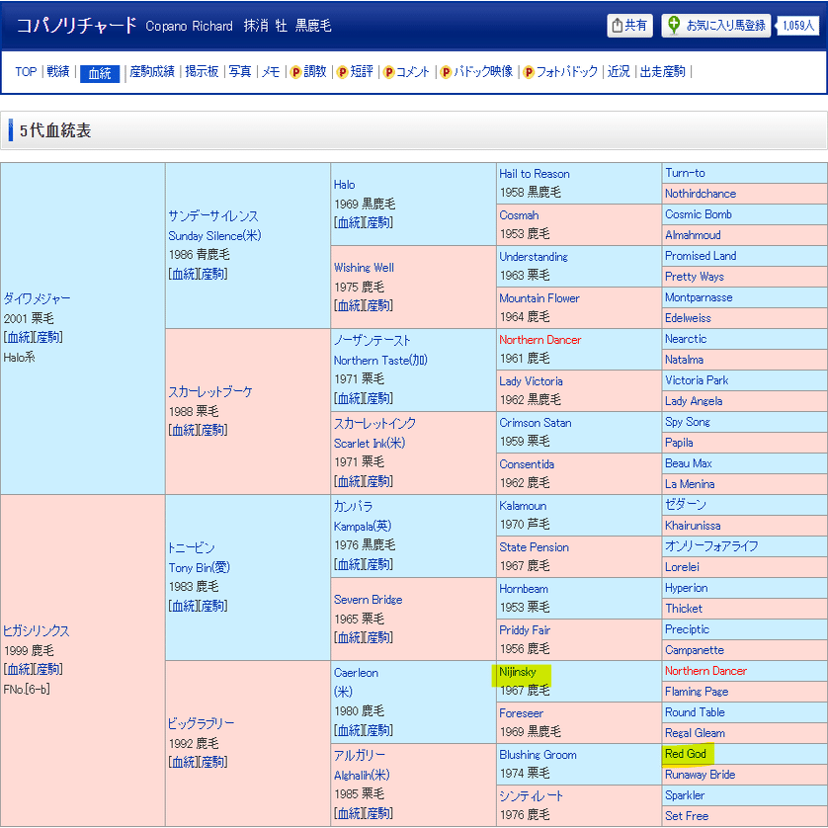Open Almahmoud link

(693, 235)
